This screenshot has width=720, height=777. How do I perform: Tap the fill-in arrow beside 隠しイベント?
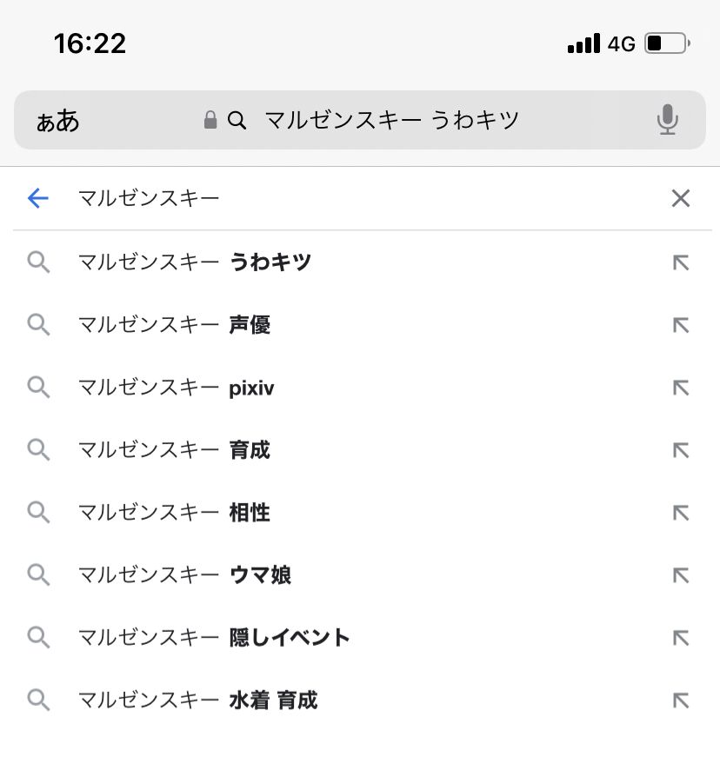[680, 638]
